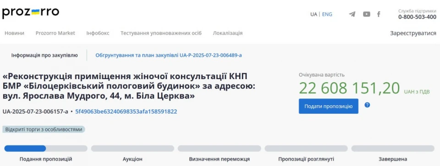Switch language to ENG
The width and height of the screenshot is (440, 166).
click(x=327, y=14)
